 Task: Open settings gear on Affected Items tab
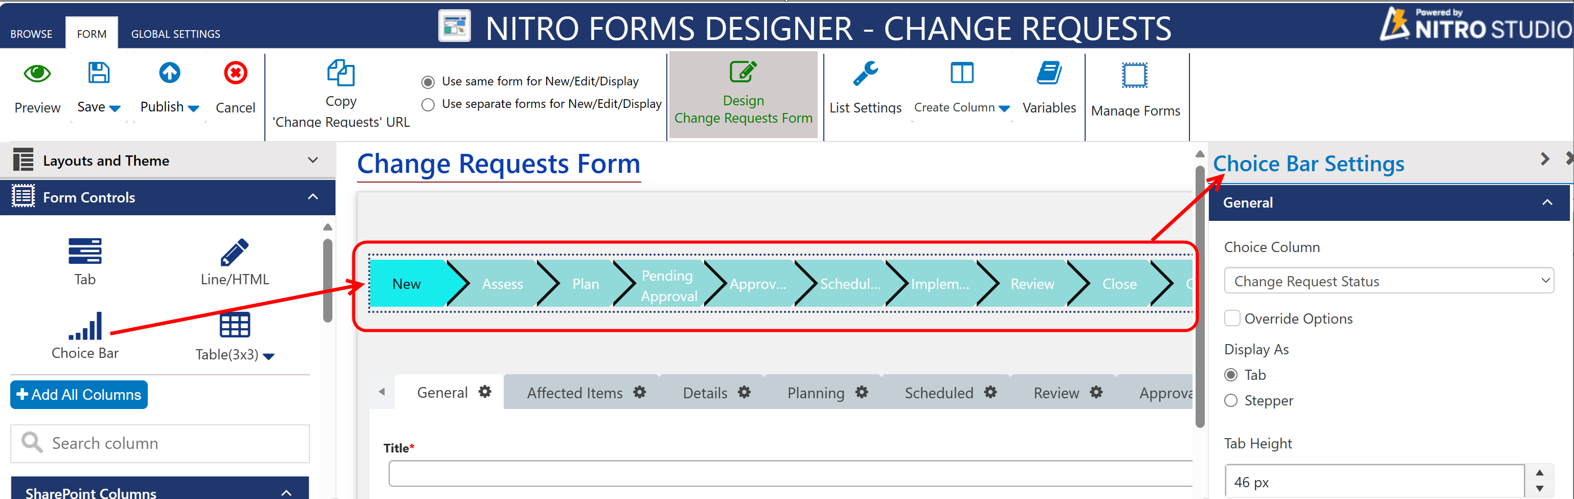[x=639, y=392]
